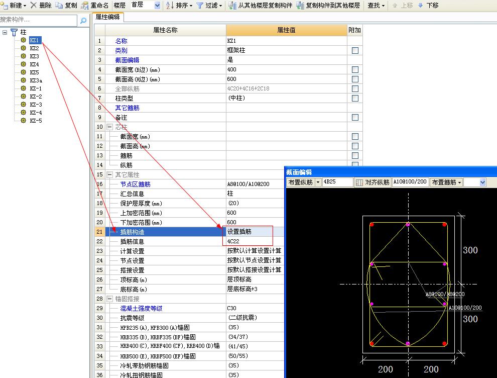
Task: Click 从其他楼层复制构件 icon
Action: [x=232, y=6]
